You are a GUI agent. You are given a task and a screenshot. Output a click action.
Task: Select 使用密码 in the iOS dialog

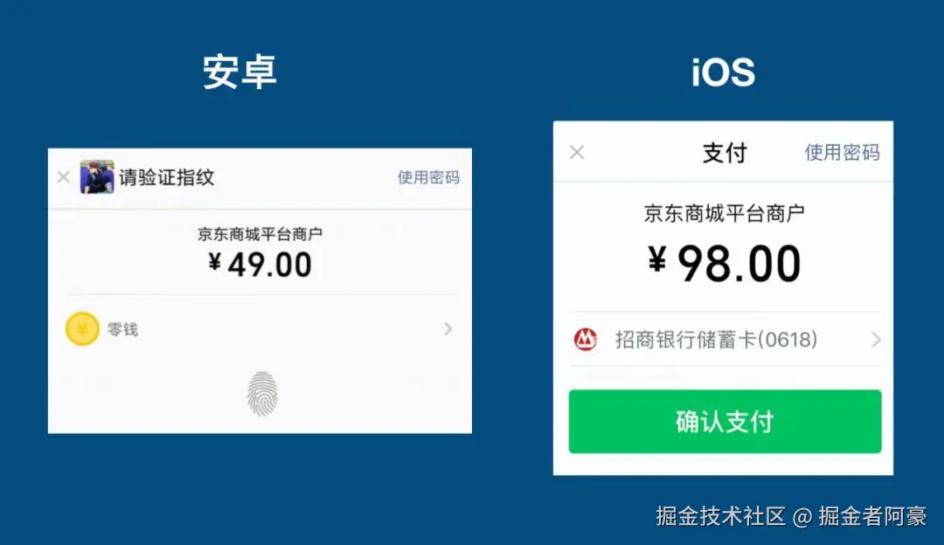[843, 152]
